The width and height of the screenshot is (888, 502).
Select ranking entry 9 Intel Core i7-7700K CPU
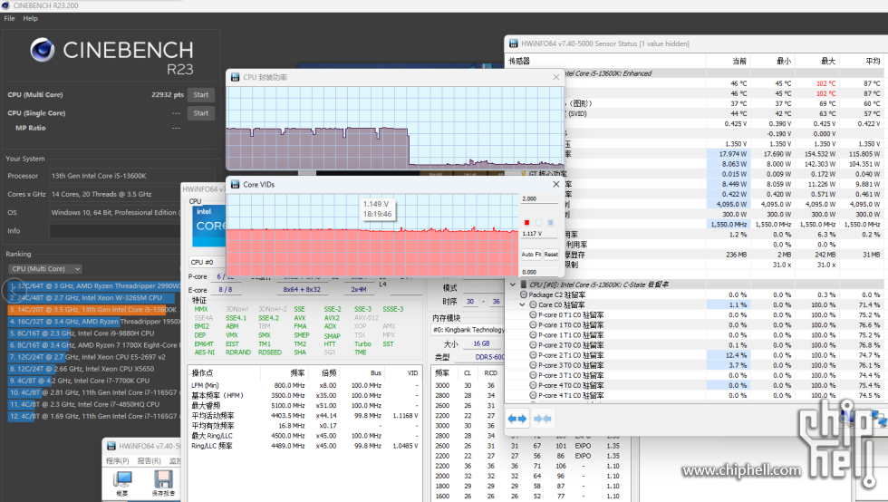coord(92,381)
